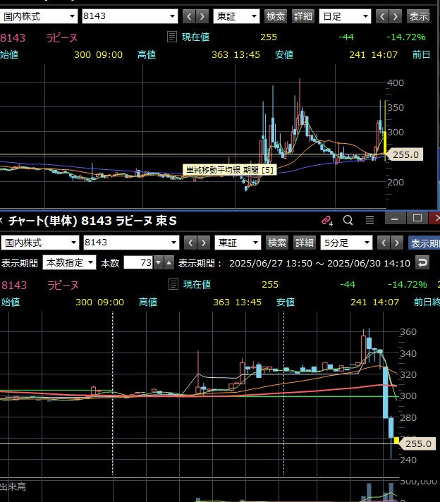Open the 国内株式 dropdown in lower chart
Viewport: 440px width, 502px height.
coord(39,243)
